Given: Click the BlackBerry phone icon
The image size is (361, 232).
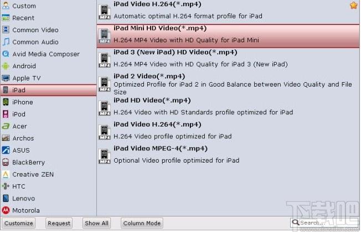Looking at the screenshot, I should point(6,162).
